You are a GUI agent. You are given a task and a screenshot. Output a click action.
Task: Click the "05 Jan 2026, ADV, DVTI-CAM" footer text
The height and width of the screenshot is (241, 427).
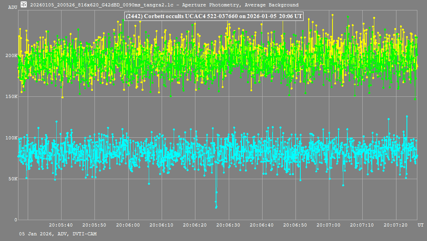click(57, 234)
